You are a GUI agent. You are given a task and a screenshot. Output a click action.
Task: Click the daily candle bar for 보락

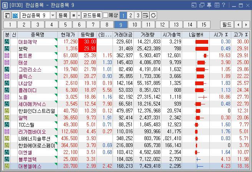click(202, 49)
